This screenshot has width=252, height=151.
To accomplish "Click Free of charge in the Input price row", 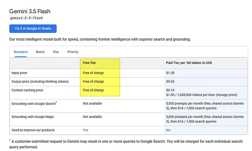I will coord(93,73).
